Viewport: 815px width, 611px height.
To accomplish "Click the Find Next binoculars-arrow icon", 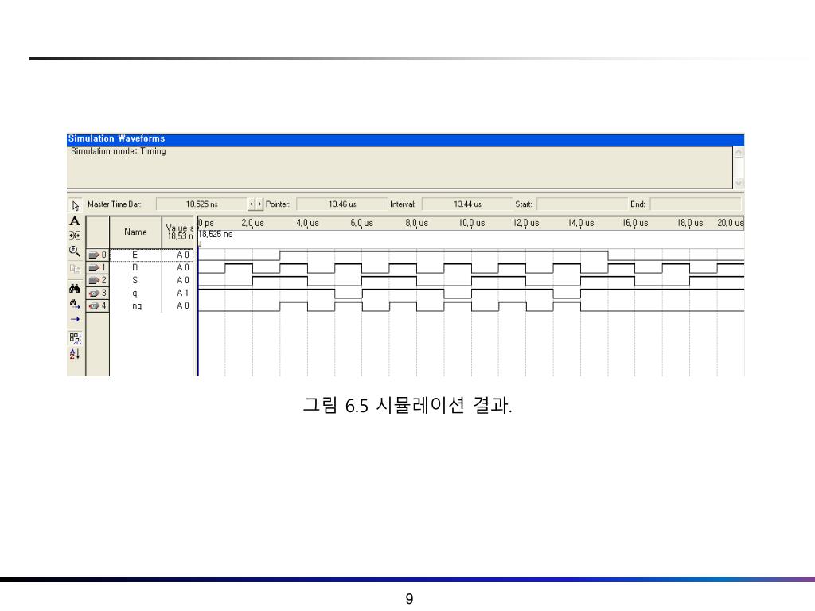I will coord(75,303).
